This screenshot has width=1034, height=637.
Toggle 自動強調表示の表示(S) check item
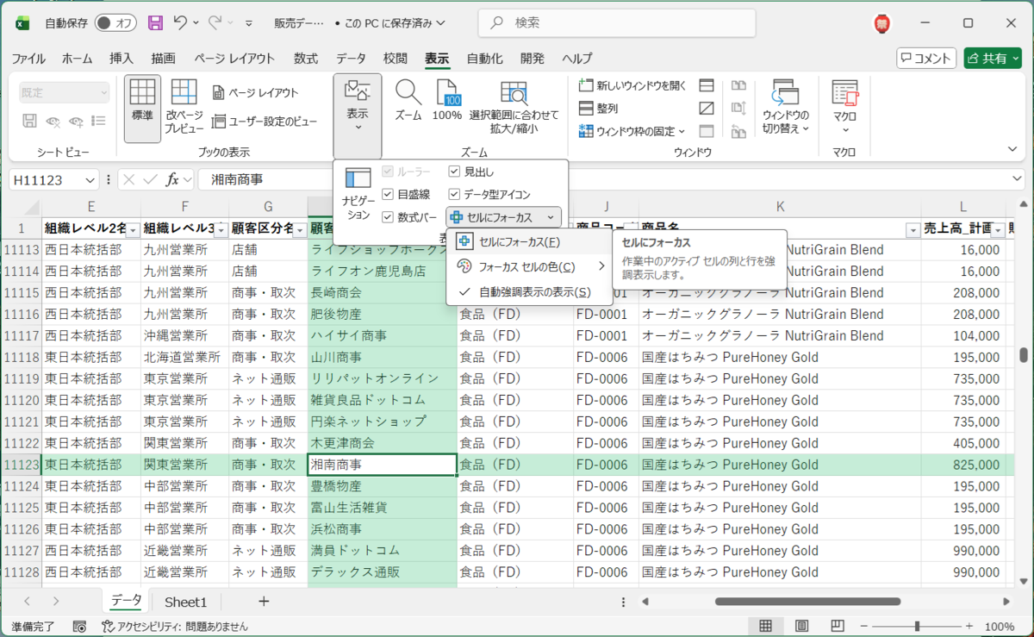coord(527,292)
